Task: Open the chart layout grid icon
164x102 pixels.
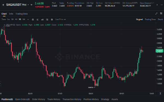Action: click(161, 13)
